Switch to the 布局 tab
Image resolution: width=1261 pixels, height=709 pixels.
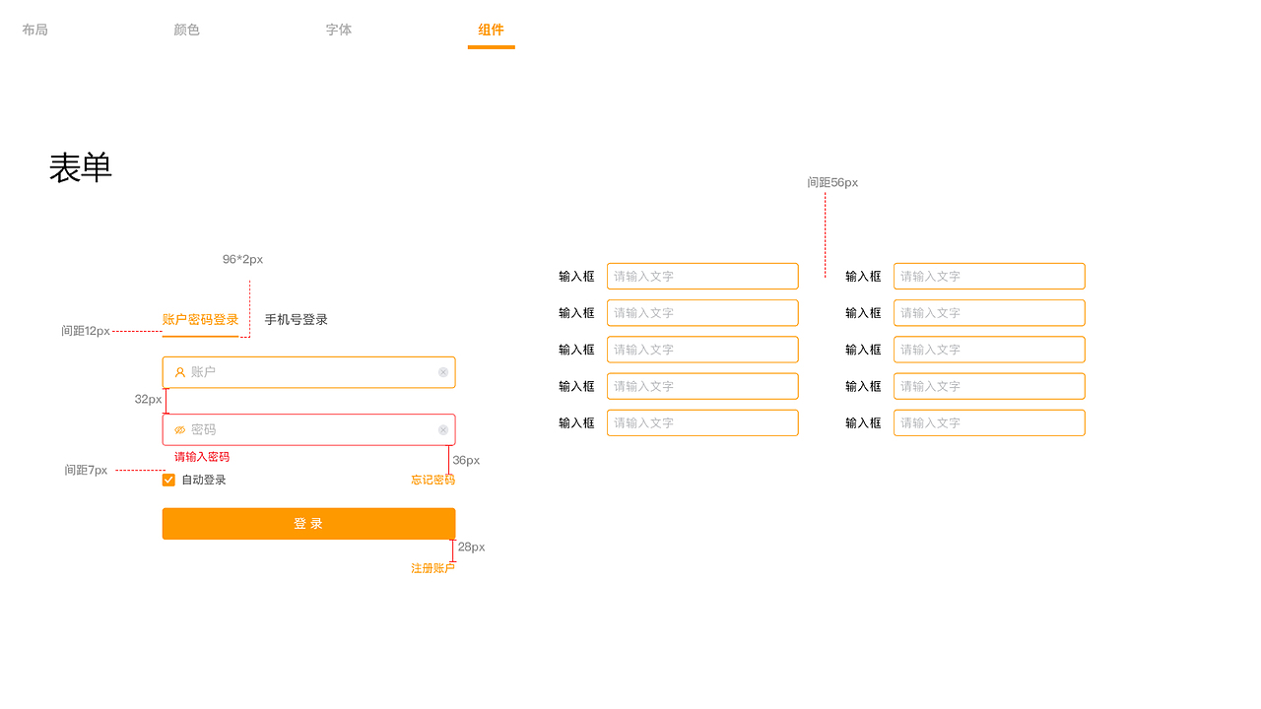click(34, 30)
